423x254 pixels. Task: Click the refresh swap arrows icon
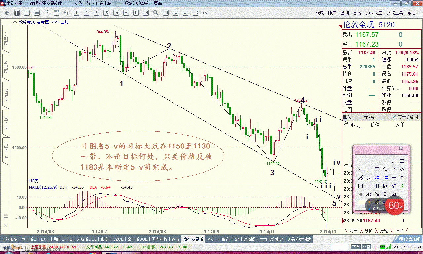[66, 13]
